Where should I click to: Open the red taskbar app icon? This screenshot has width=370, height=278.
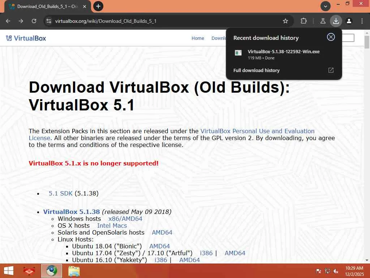[29, 271]
